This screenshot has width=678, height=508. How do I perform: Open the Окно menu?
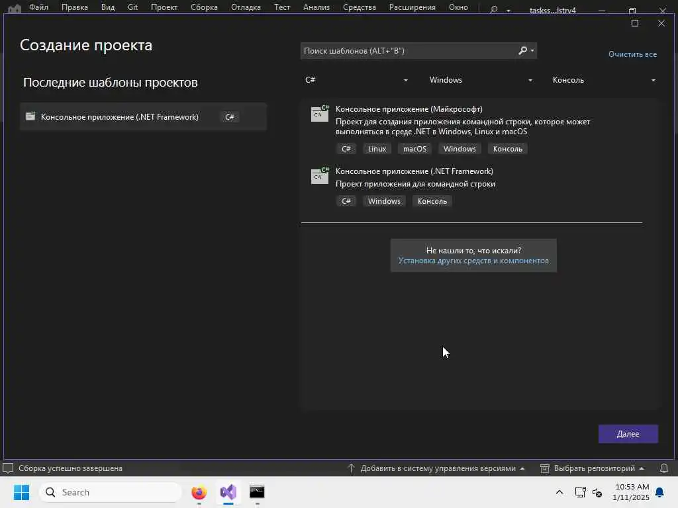458,7
